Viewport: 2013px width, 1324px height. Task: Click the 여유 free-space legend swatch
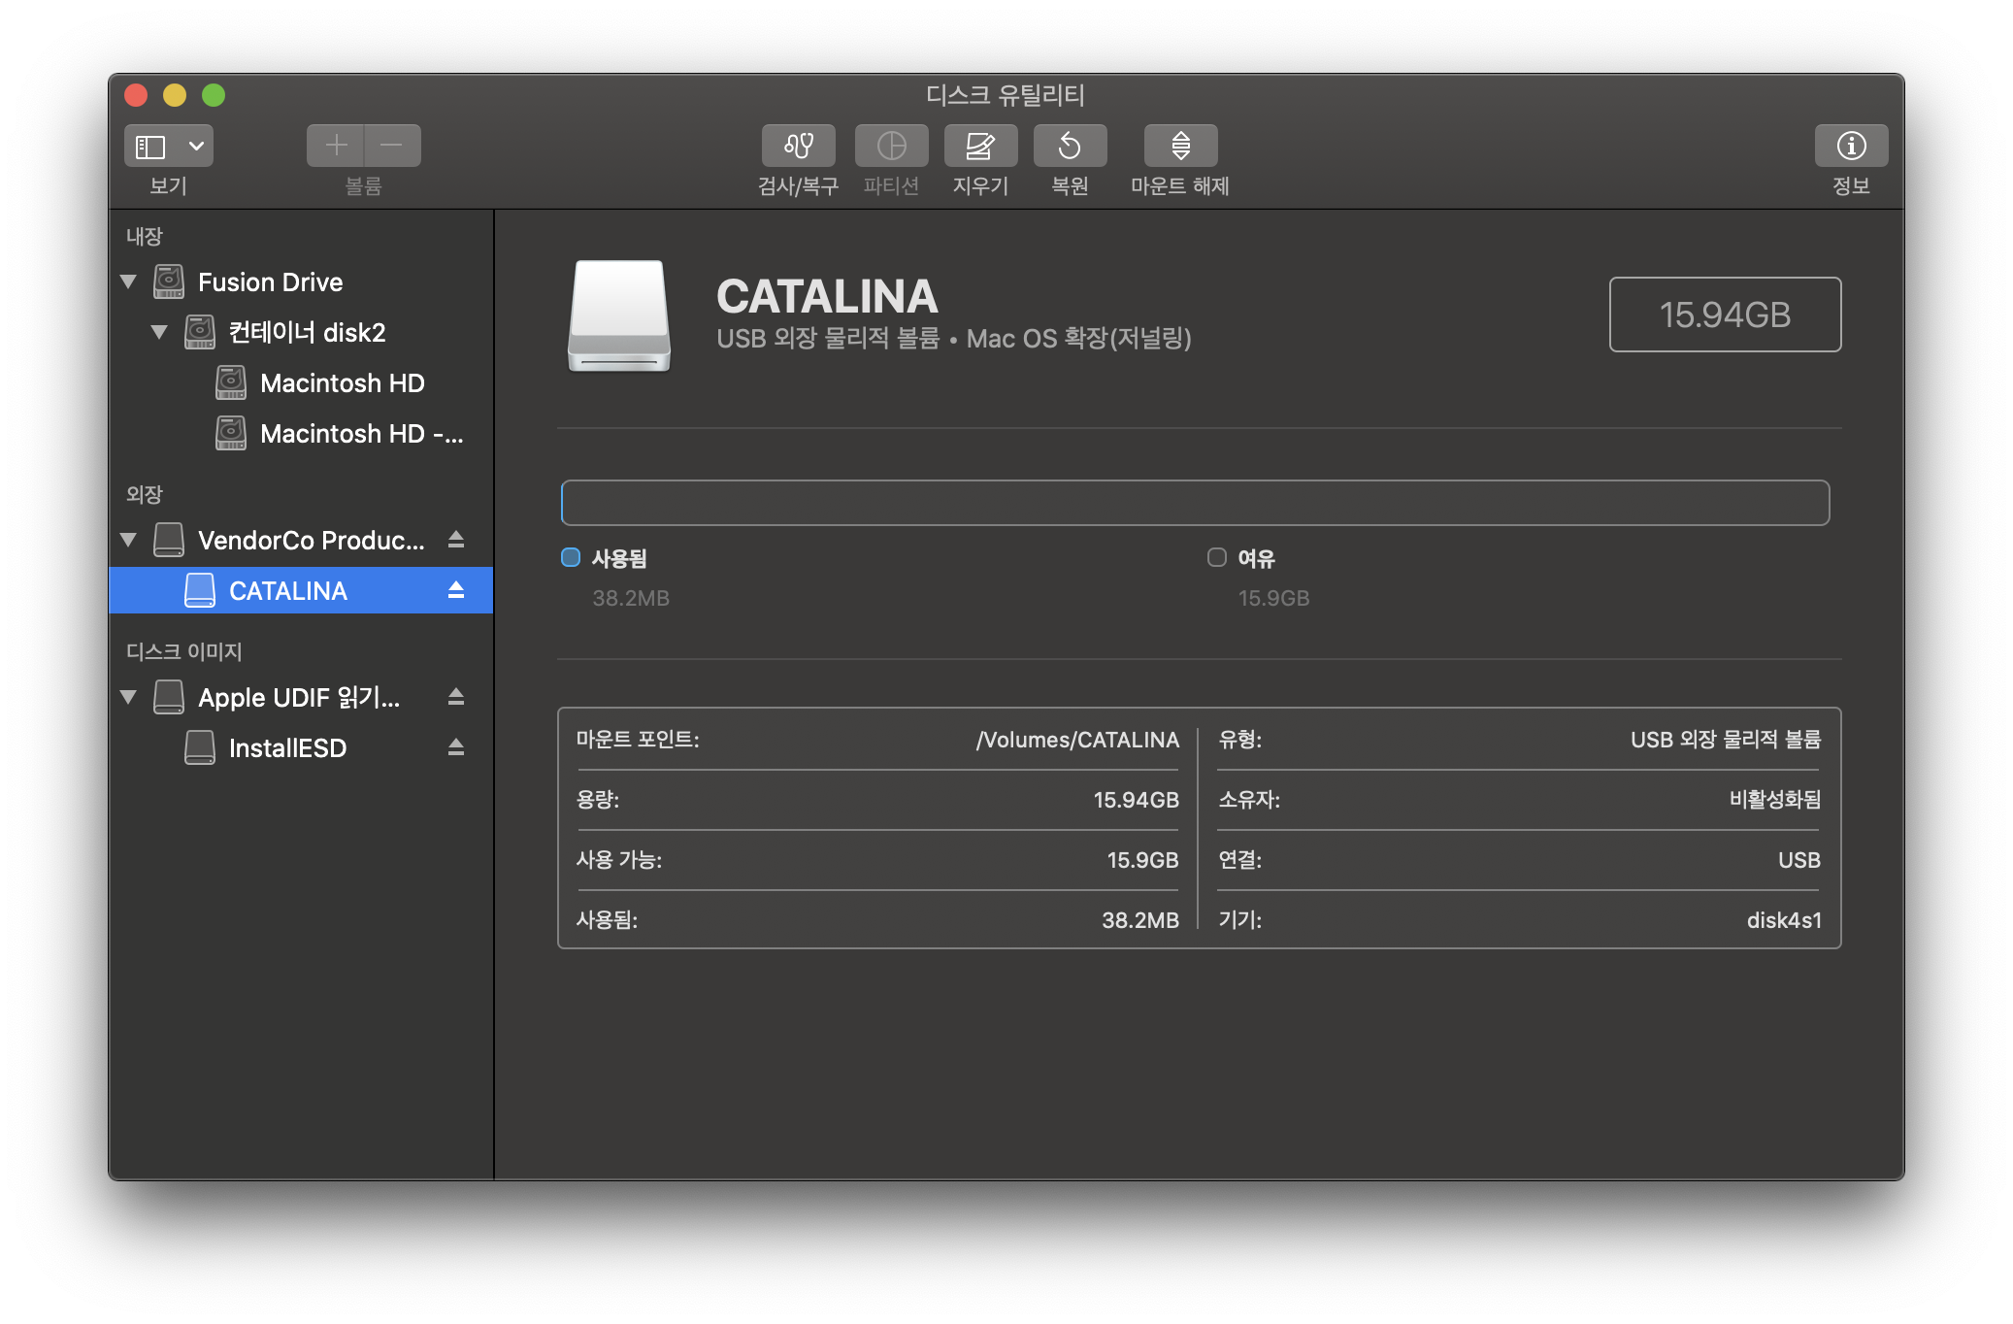pyautogui.click(x=1216, y=557)
